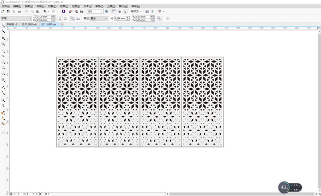Click the new document tab plus button
The image size is (321, 196).
tap(62, 24)
